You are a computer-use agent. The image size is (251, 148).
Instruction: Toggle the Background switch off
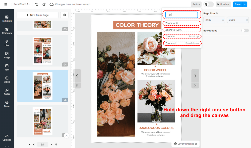[244, 30]
